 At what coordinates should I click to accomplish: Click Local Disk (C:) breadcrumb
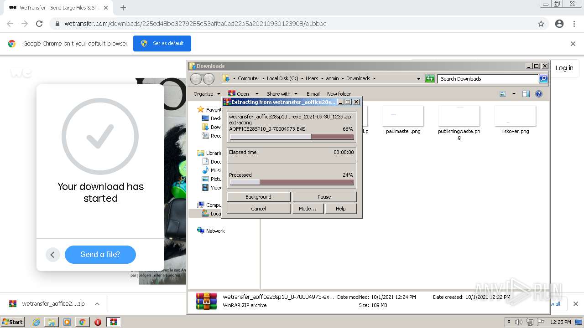pos(282,78)
